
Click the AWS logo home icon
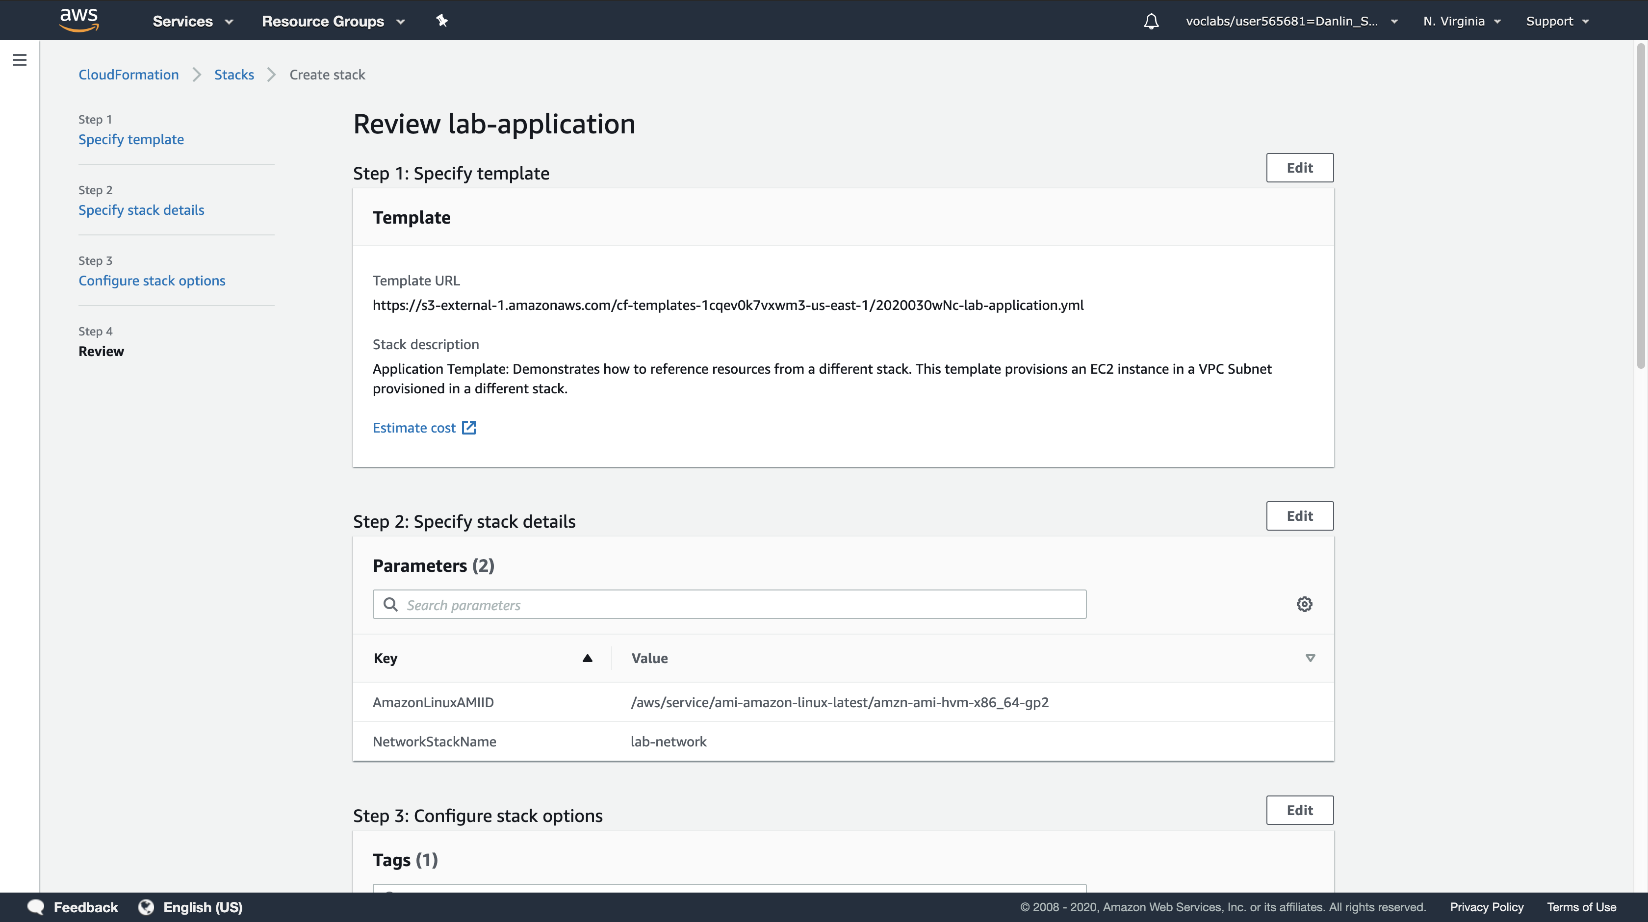(78, 20)
